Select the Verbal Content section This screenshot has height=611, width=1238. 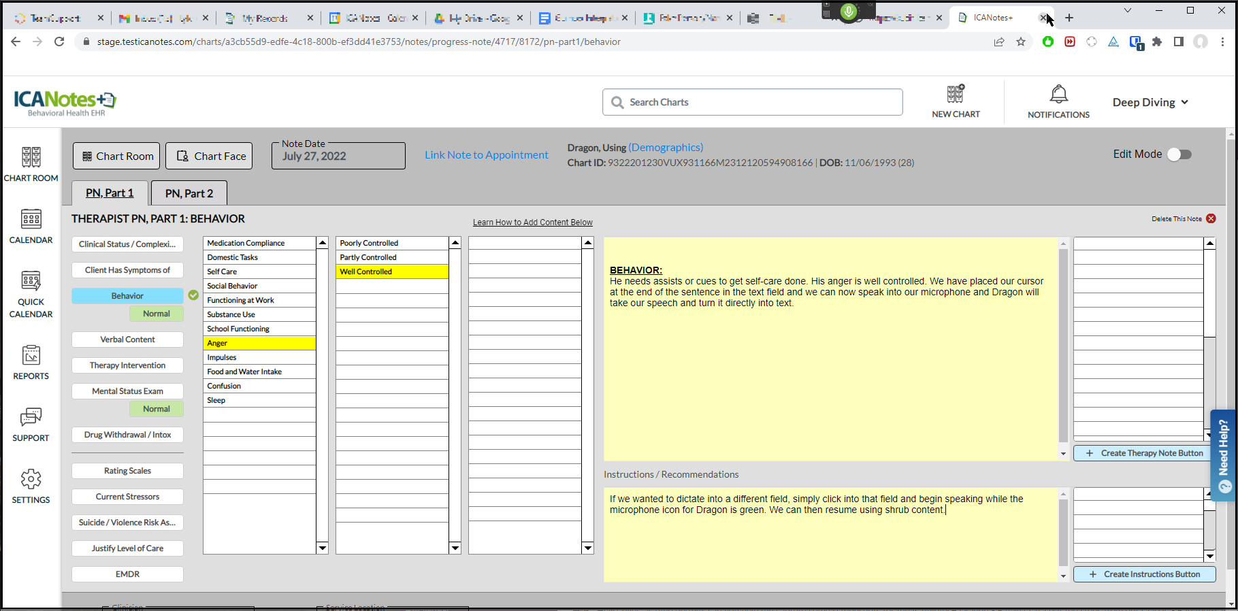(x=127, y=340)
